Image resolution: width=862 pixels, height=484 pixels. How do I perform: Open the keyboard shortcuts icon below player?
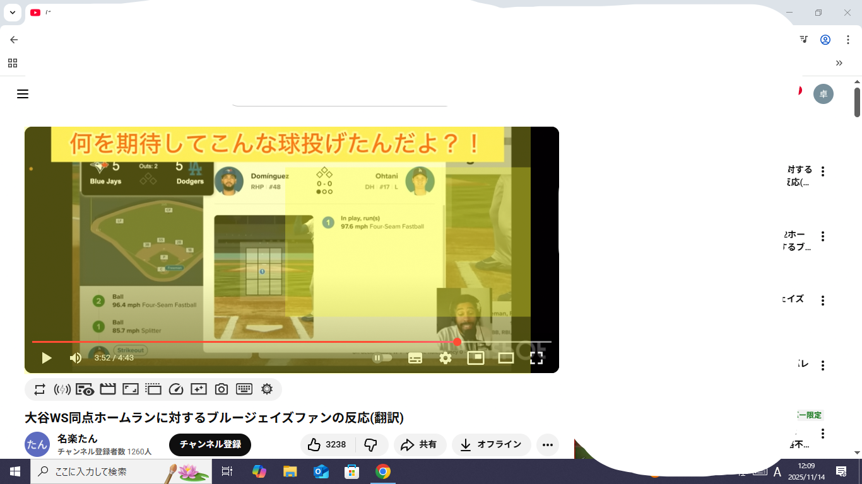point(244,389)
